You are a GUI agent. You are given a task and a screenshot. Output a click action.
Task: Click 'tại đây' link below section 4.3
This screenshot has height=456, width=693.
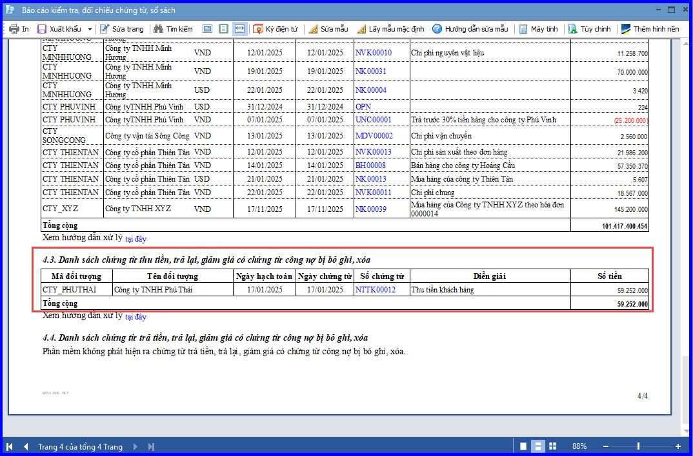(x=136, y=317)
